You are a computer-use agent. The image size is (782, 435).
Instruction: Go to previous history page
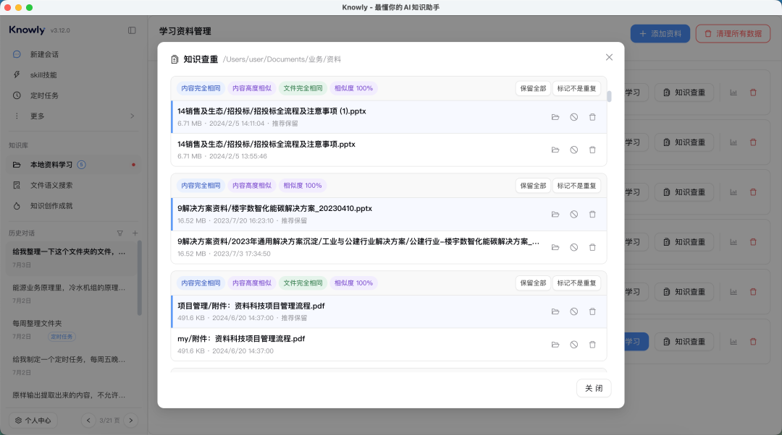[x=88, y=421]
